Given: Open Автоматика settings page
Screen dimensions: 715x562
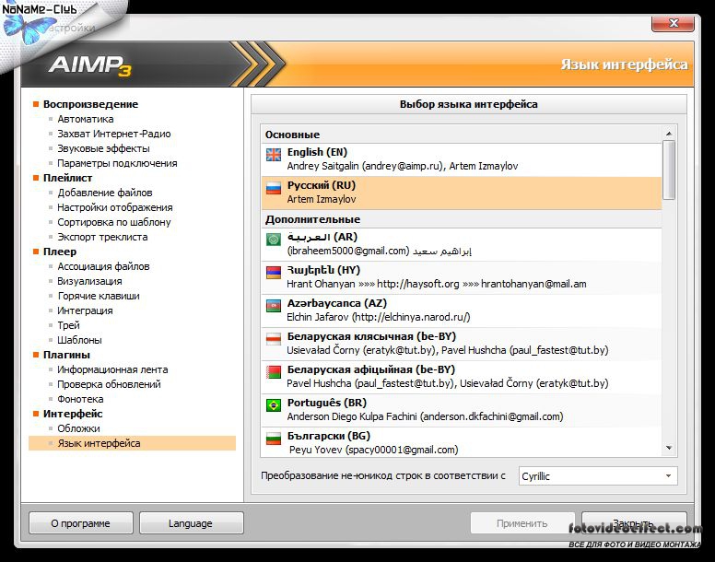Looking at the screenshot, I should coord(86,119).
